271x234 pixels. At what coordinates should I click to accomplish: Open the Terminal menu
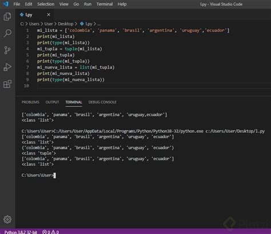point(105,4)
